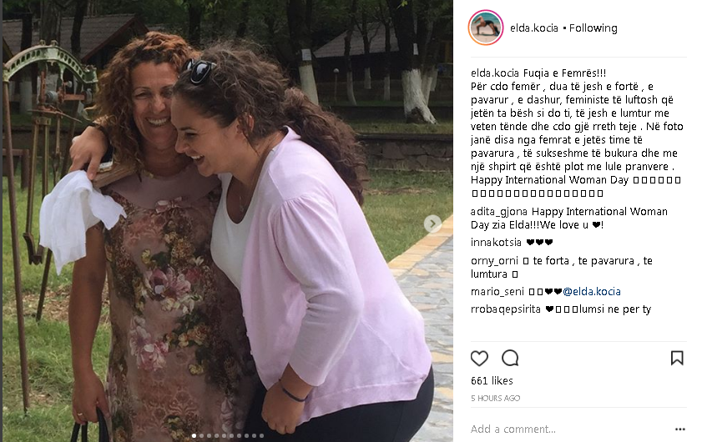Like the post with the heart icon
This screenshot has height=442, width=702.
pyautogui.click(x=479, y=359)
